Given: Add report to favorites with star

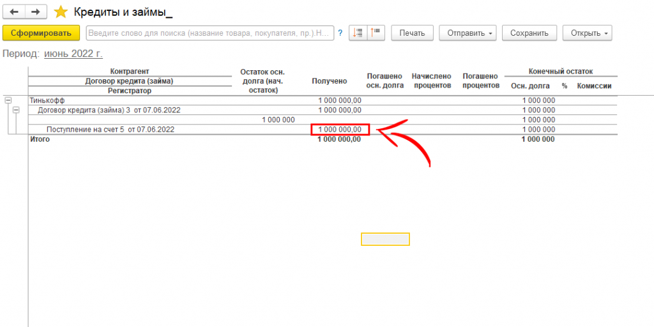Looking at the screenshot, I should coord(61,11).
